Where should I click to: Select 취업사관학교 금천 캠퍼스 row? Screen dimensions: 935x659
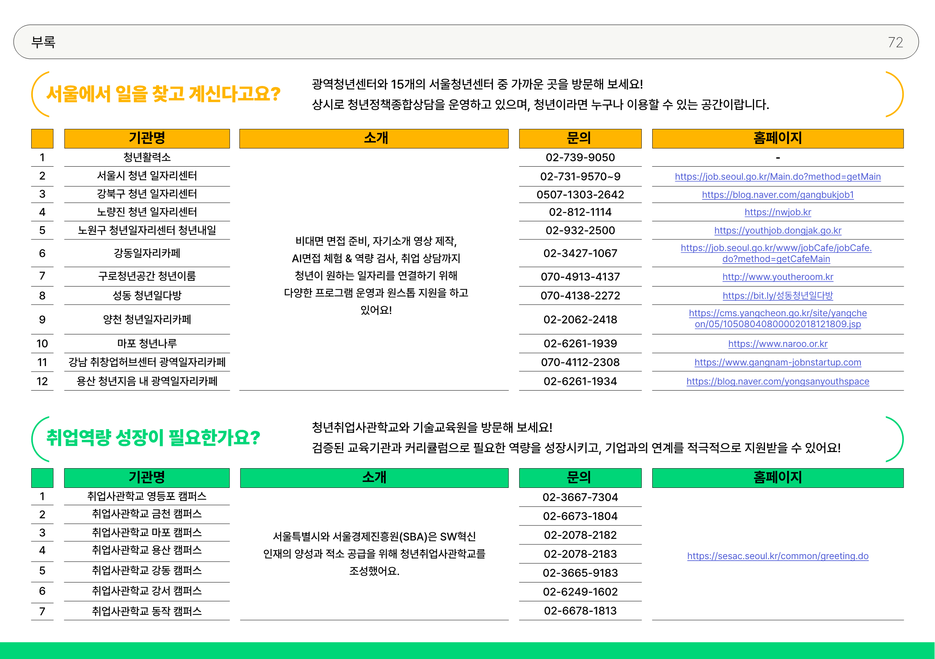147,514
